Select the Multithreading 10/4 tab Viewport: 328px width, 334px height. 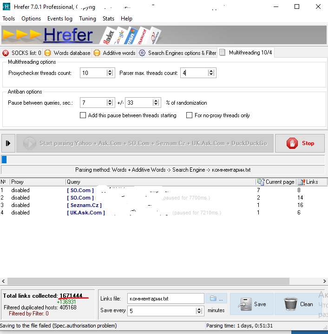click(x=246, y=53)
